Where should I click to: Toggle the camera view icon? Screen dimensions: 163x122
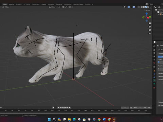point(150,30)
